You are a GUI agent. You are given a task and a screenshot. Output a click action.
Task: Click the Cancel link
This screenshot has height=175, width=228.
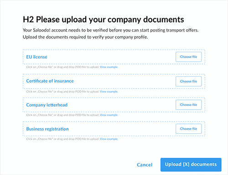click(145, 165)
